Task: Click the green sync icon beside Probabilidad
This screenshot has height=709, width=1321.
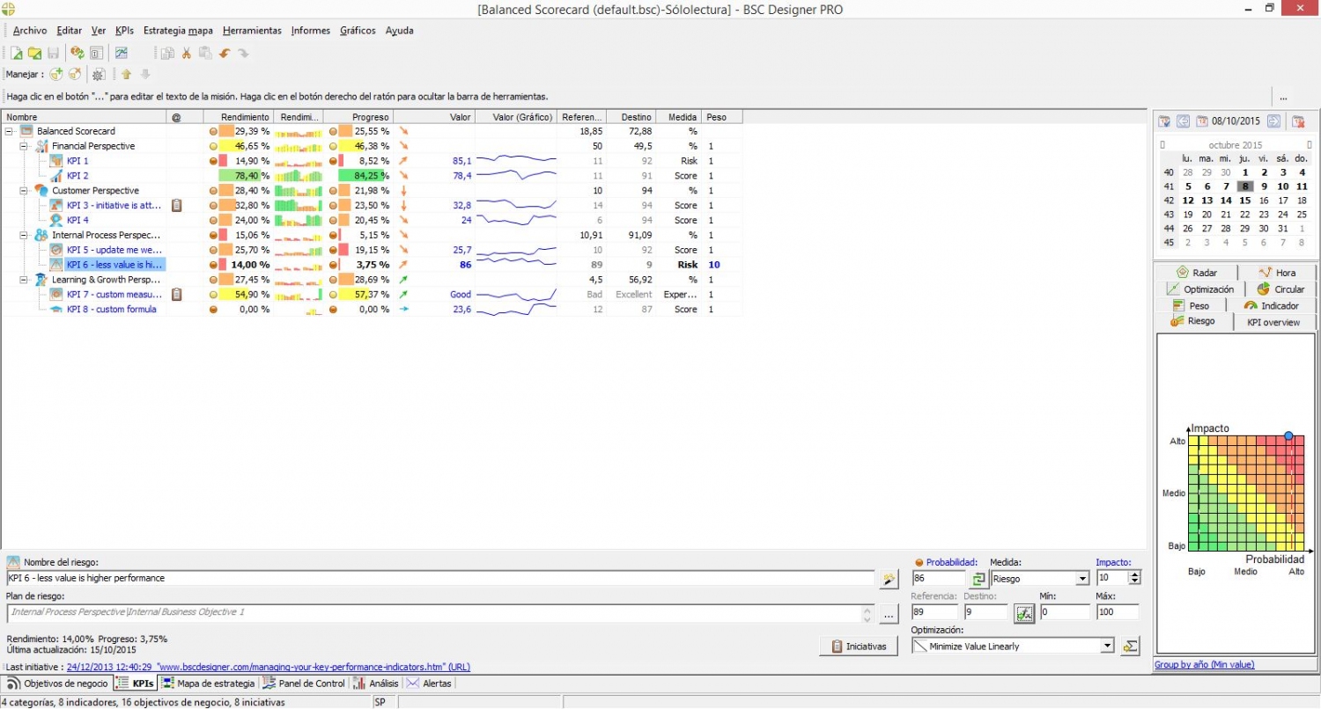Action: coord(978,579)
